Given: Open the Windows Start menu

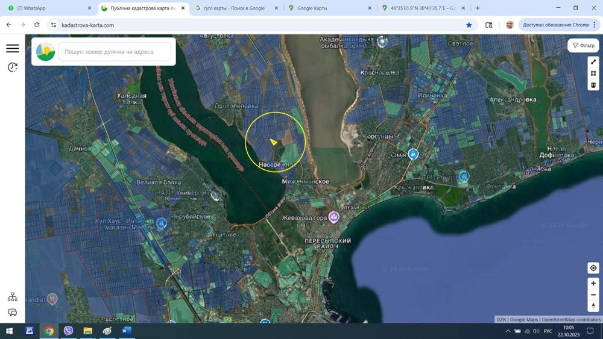Looking at the screenshot, I should [x=9, y=331].
